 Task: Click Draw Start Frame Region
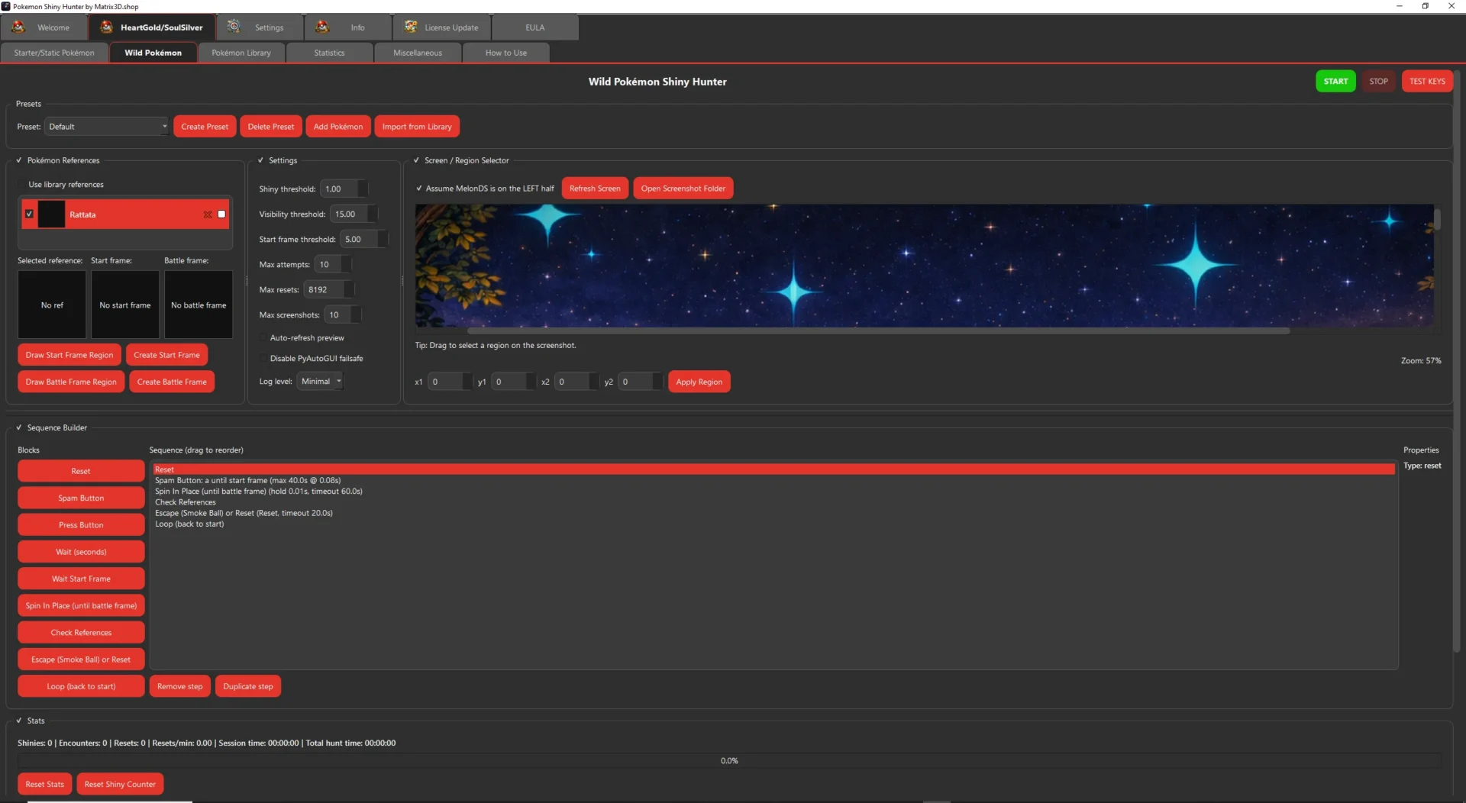[x=69, y=355]
